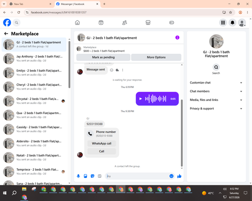Viewport: 252px width, 201px height.
Task: Open the Friends icon
Action: click(124, 23)
